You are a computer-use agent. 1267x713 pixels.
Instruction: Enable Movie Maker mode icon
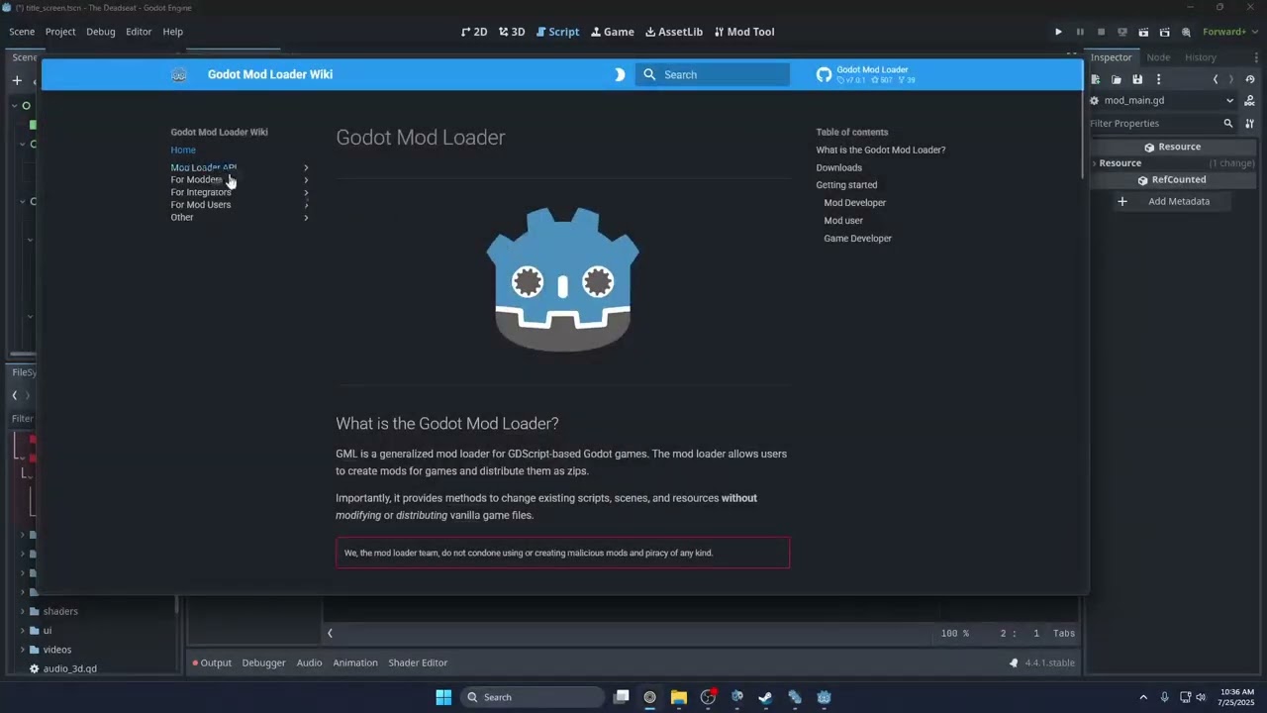coord(1186,32)
